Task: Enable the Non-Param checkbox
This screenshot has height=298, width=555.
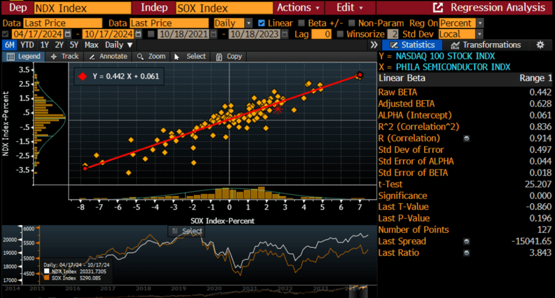Action: click(352, 23)
